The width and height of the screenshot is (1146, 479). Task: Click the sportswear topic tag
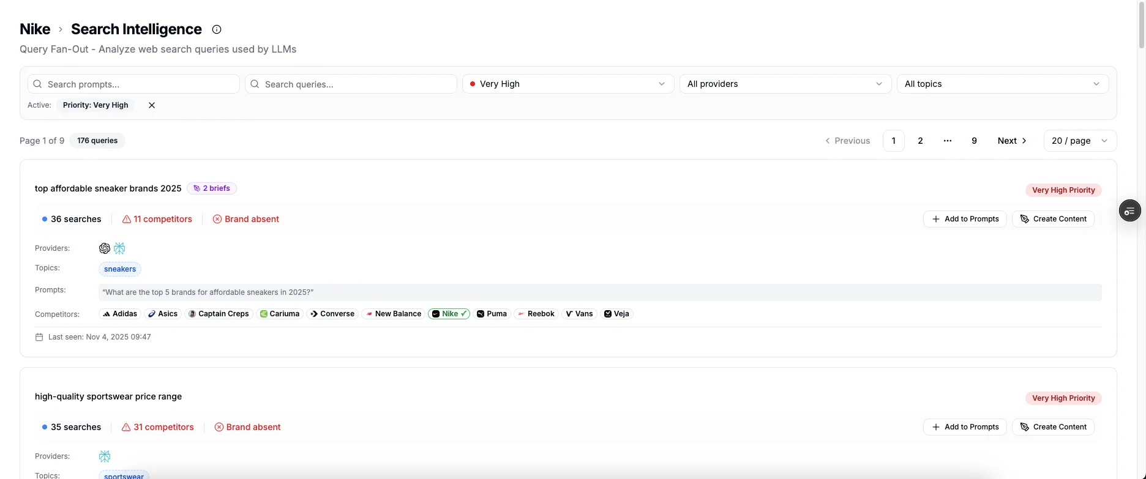tap(124, 475)
